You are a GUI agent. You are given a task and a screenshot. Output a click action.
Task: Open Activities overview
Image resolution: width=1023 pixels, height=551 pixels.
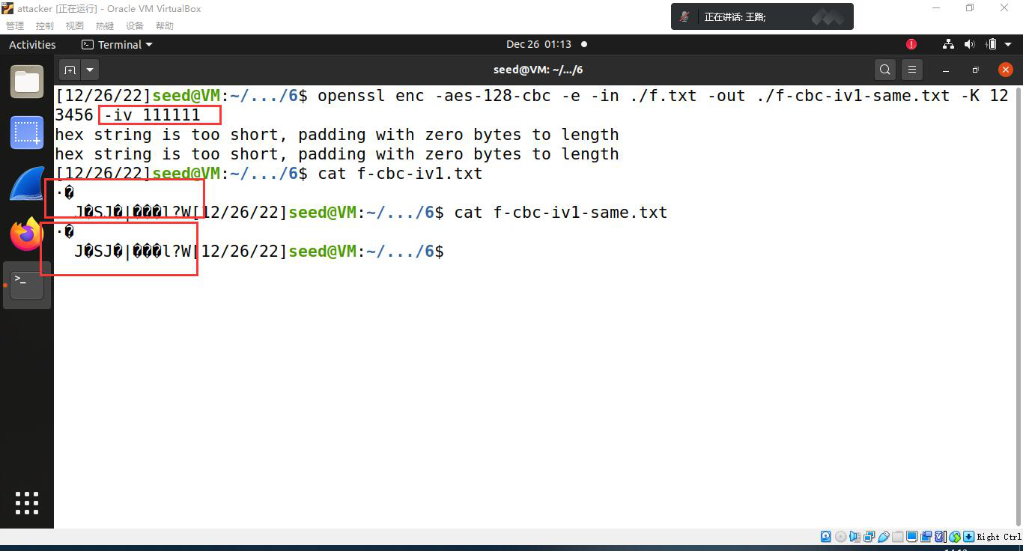(x=32, y=45)
